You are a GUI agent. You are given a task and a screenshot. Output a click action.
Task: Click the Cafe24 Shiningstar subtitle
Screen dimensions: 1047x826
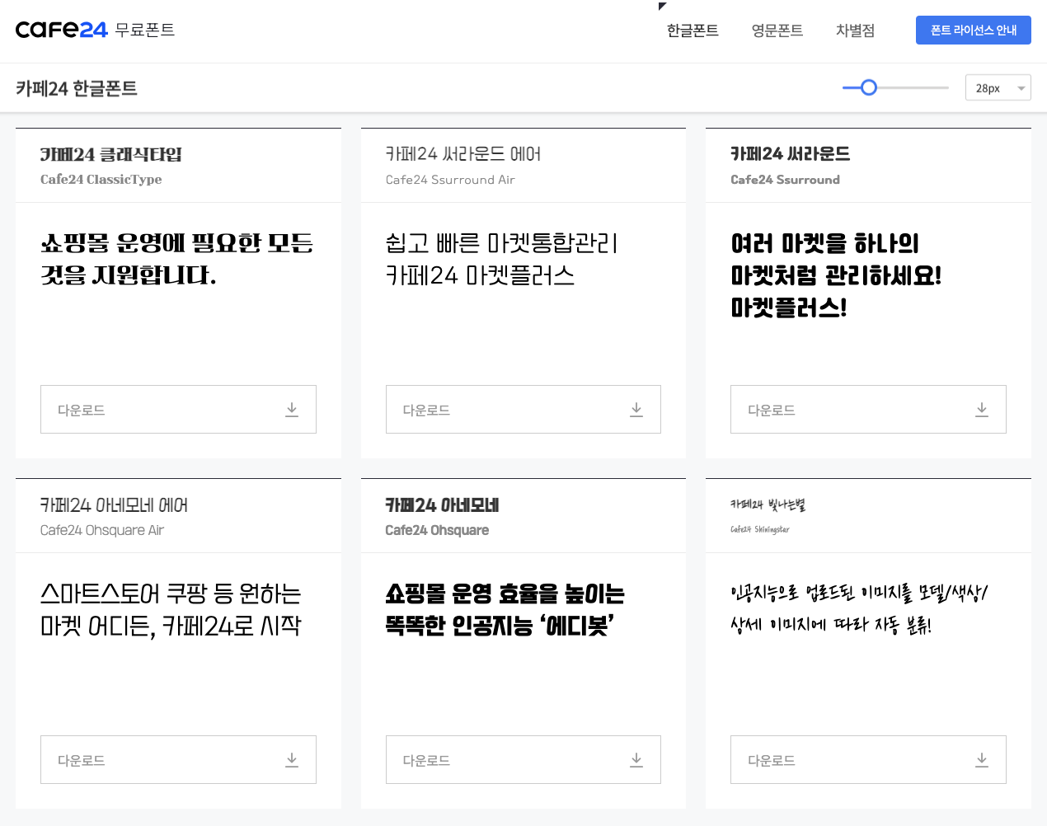[760, 529]
